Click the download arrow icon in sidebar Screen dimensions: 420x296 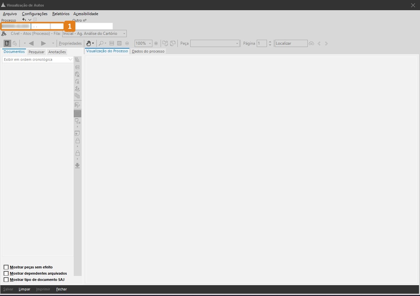coord(77,166)
